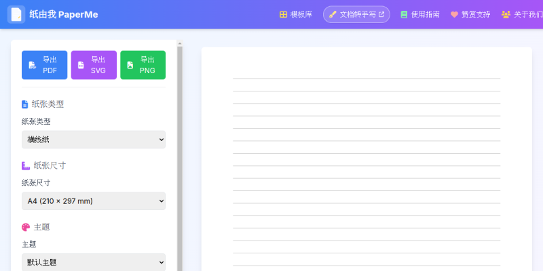Click the 纸由我 PaperMe title text
543x271 pixels.
click(64, 14)
